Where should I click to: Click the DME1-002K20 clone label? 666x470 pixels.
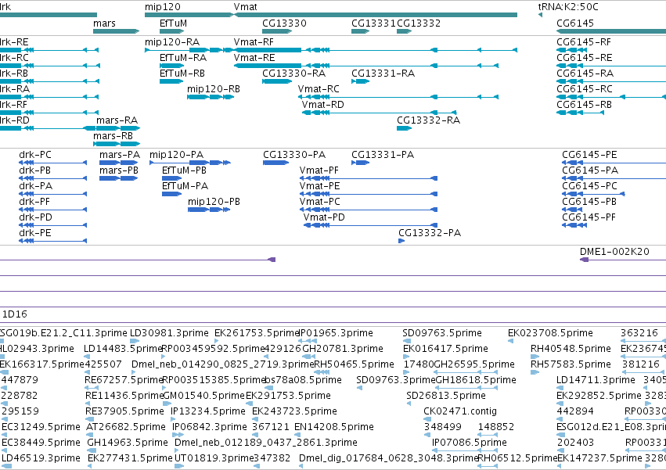(x=614, y=251)
